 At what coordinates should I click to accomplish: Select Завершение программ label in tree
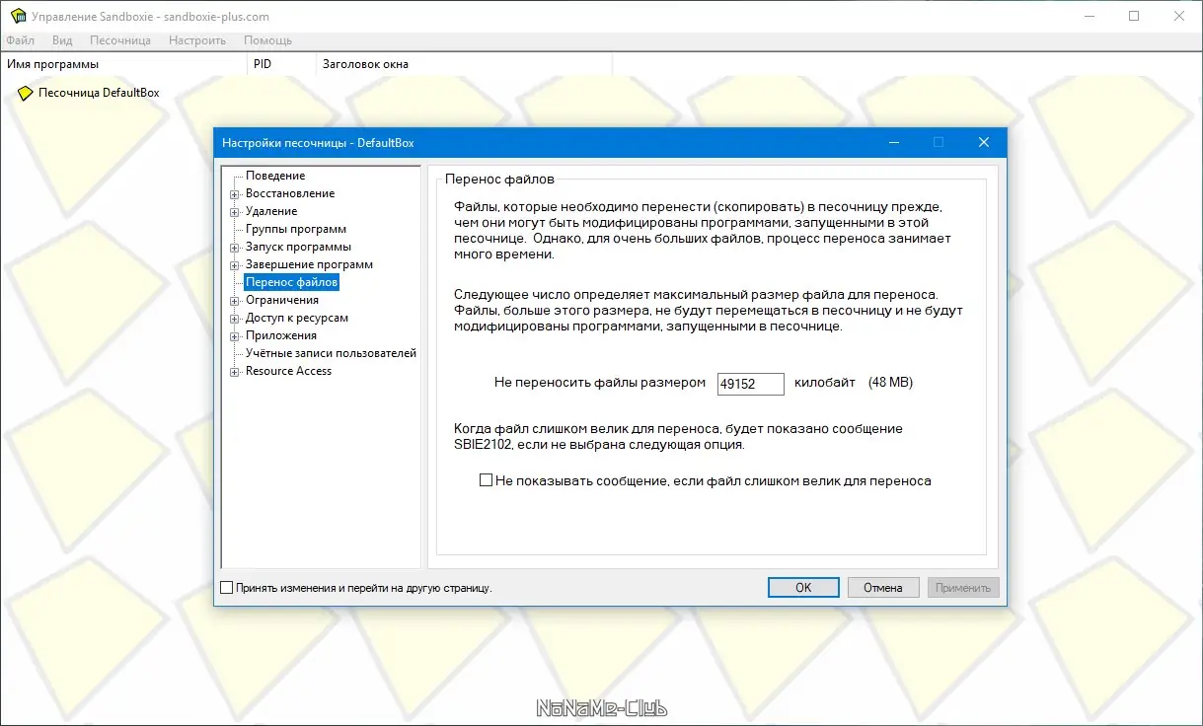pyautogui.click(x=309, y=264)
